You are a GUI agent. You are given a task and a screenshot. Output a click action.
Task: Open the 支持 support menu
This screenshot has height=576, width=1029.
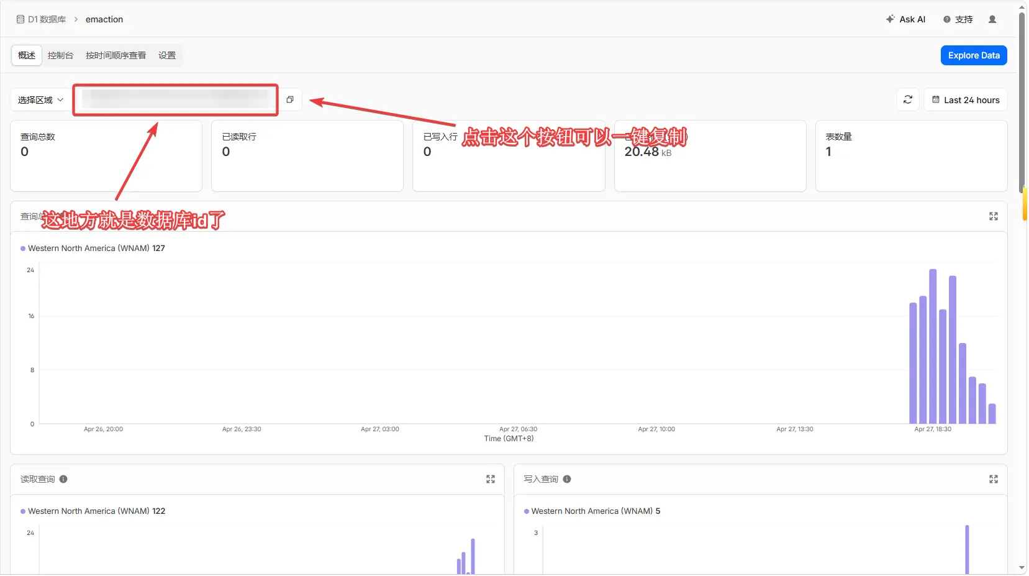[x=958, y=19]
